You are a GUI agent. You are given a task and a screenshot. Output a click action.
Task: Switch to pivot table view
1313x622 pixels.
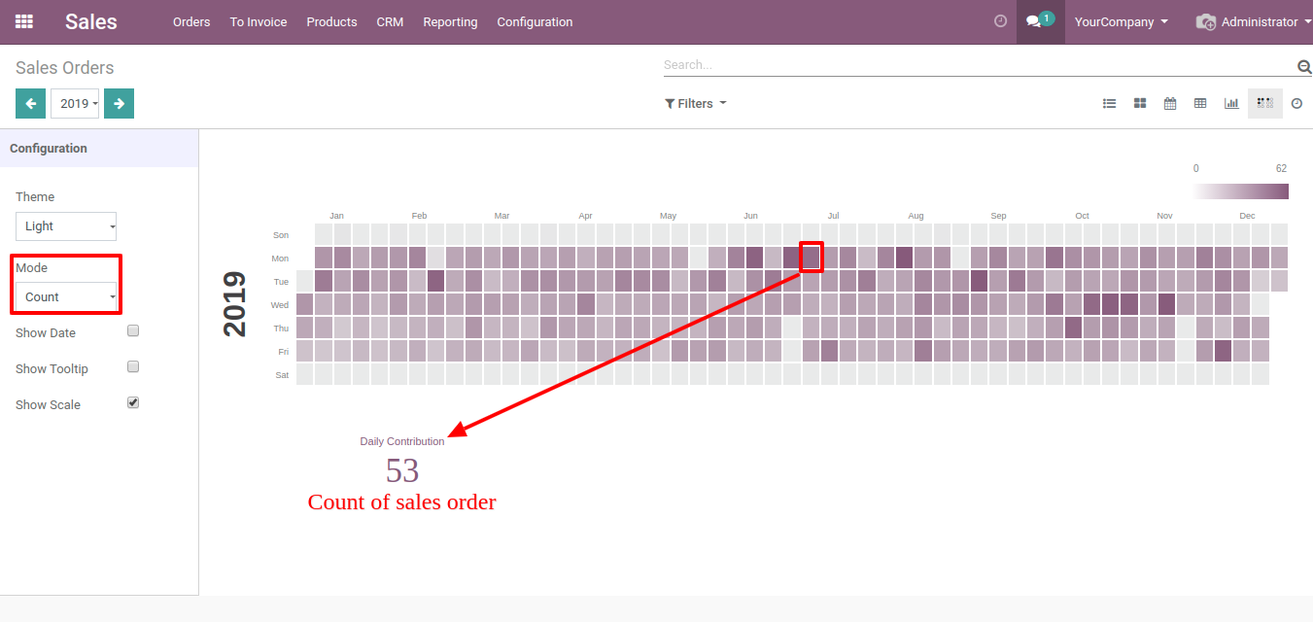(x=1200, y=103)
